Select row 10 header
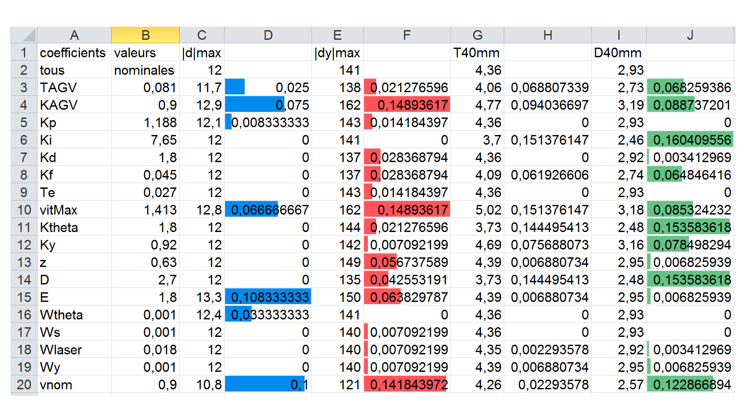 24,210
